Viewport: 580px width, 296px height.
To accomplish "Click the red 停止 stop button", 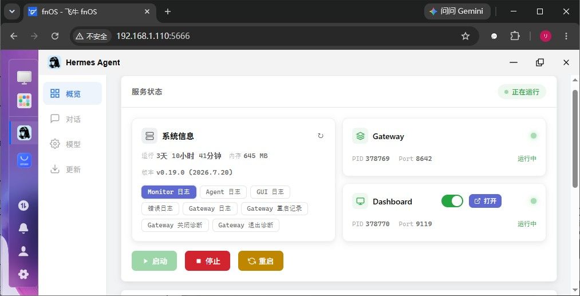I will (x=207, y=261).
